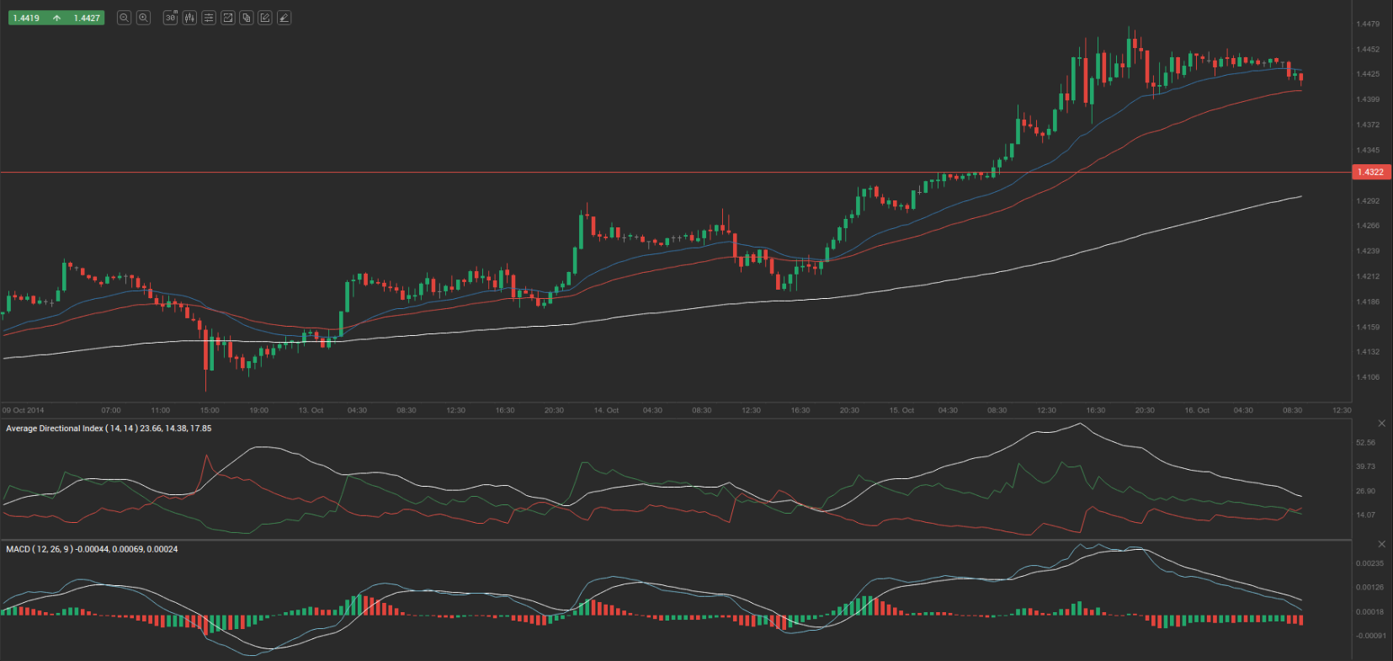Click the 13. Oct date on time axis
The image size is (1393, 661).
click(311, 411)
